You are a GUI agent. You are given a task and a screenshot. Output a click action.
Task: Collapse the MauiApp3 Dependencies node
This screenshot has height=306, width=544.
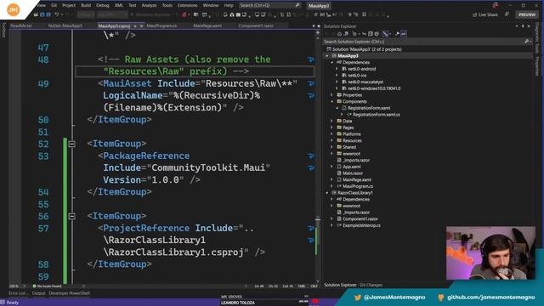[x=332, y=62]
